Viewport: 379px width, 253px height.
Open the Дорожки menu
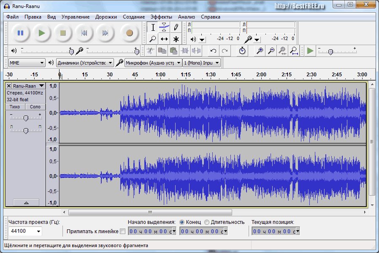pos(106,17)
